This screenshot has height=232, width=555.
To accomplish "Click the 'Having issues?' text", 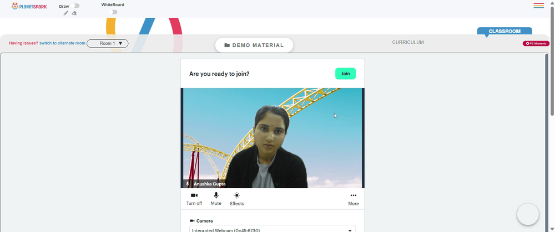I will point(23,43).
